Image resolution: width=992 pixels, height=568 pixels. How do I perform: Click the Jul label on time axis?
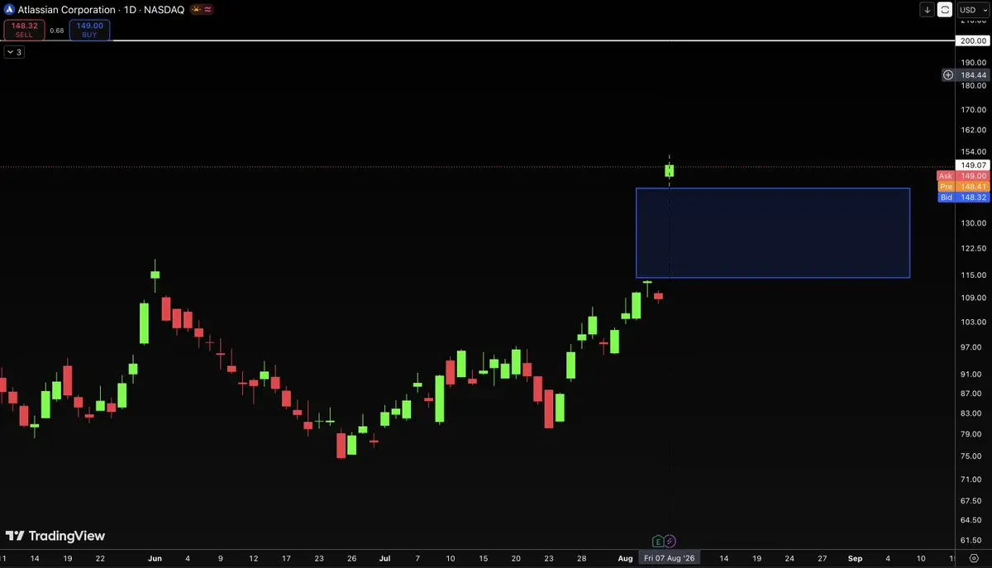click(384, 559)
